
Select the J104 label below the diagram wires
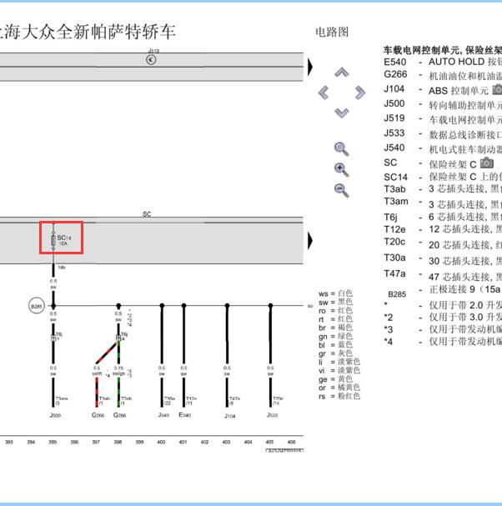(x=230, y=416)
